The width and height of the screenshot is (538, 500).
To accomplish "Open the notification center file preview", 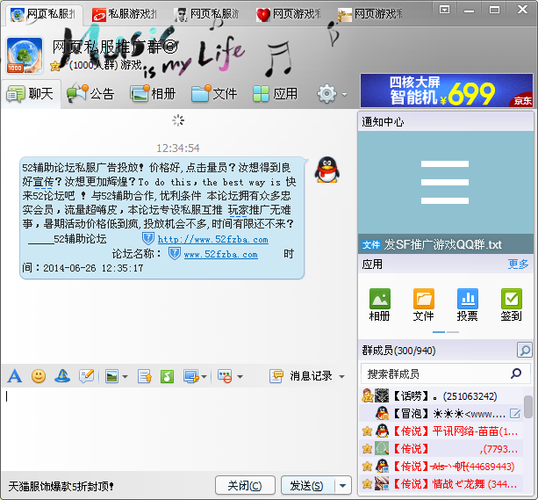I will pos(445,183).
